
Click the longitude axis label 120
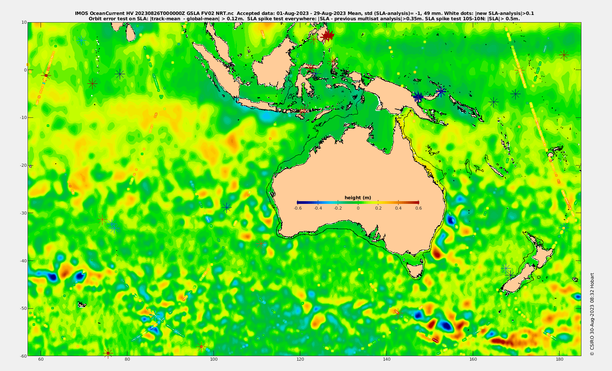point(300,360)
